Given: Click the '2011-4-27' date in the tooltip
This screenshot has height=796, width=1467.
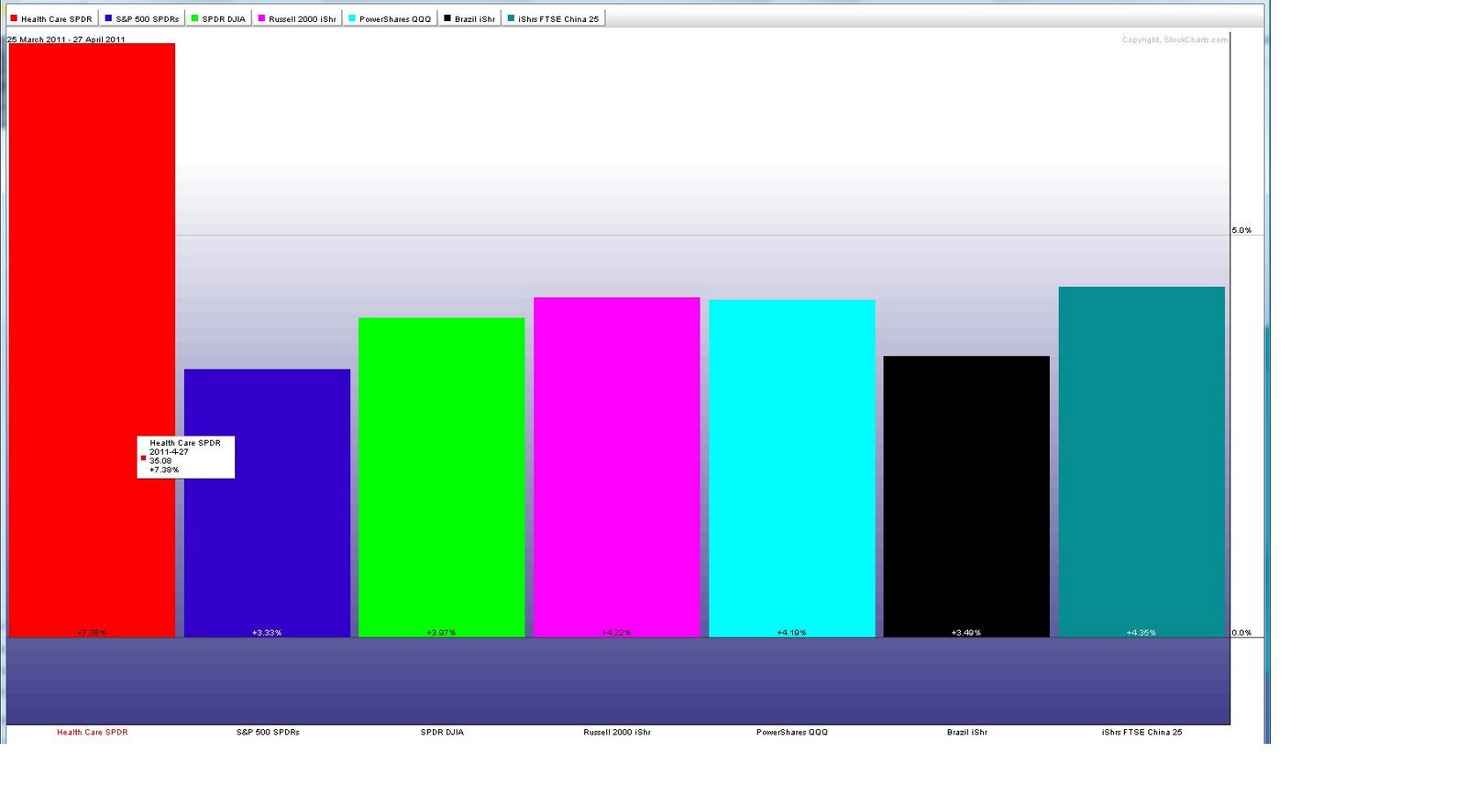Looking at the screenshot, I should point(169,452).
